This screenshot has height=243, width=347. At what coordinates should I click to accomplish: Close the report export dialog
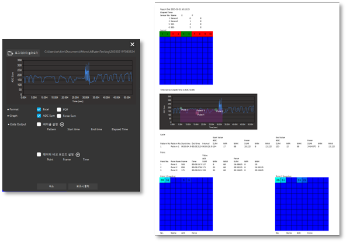point(133,44)
